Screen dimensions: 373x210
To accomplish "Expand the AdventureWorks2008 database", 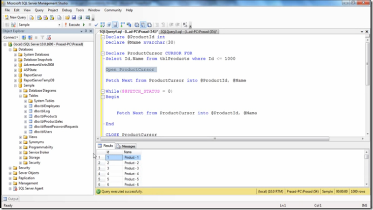I will [15, 65].
